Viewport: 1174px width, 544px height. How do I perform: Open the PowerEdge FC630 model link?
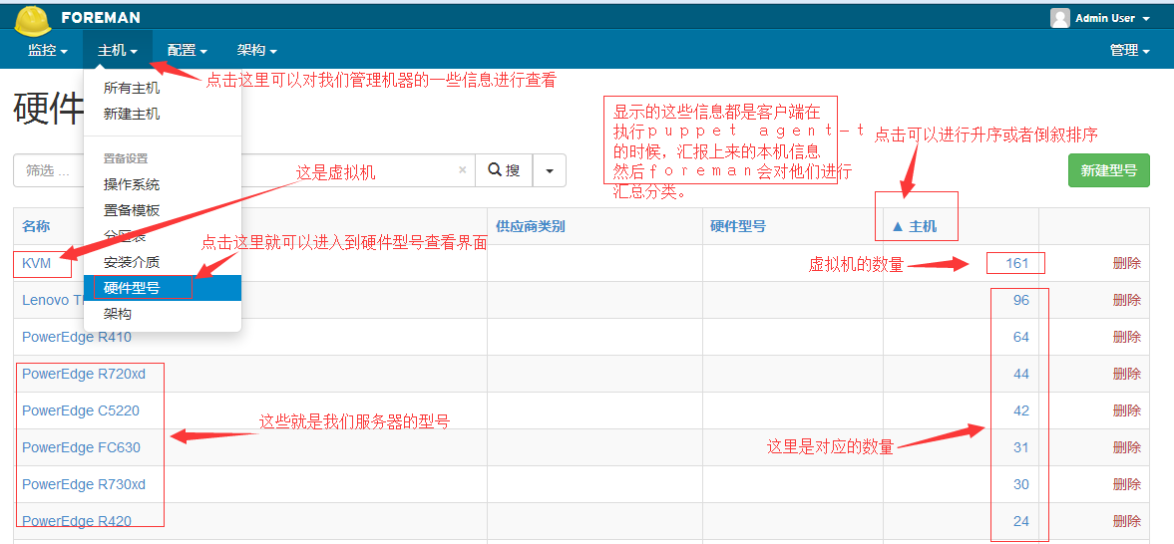(x=81, y=447)
